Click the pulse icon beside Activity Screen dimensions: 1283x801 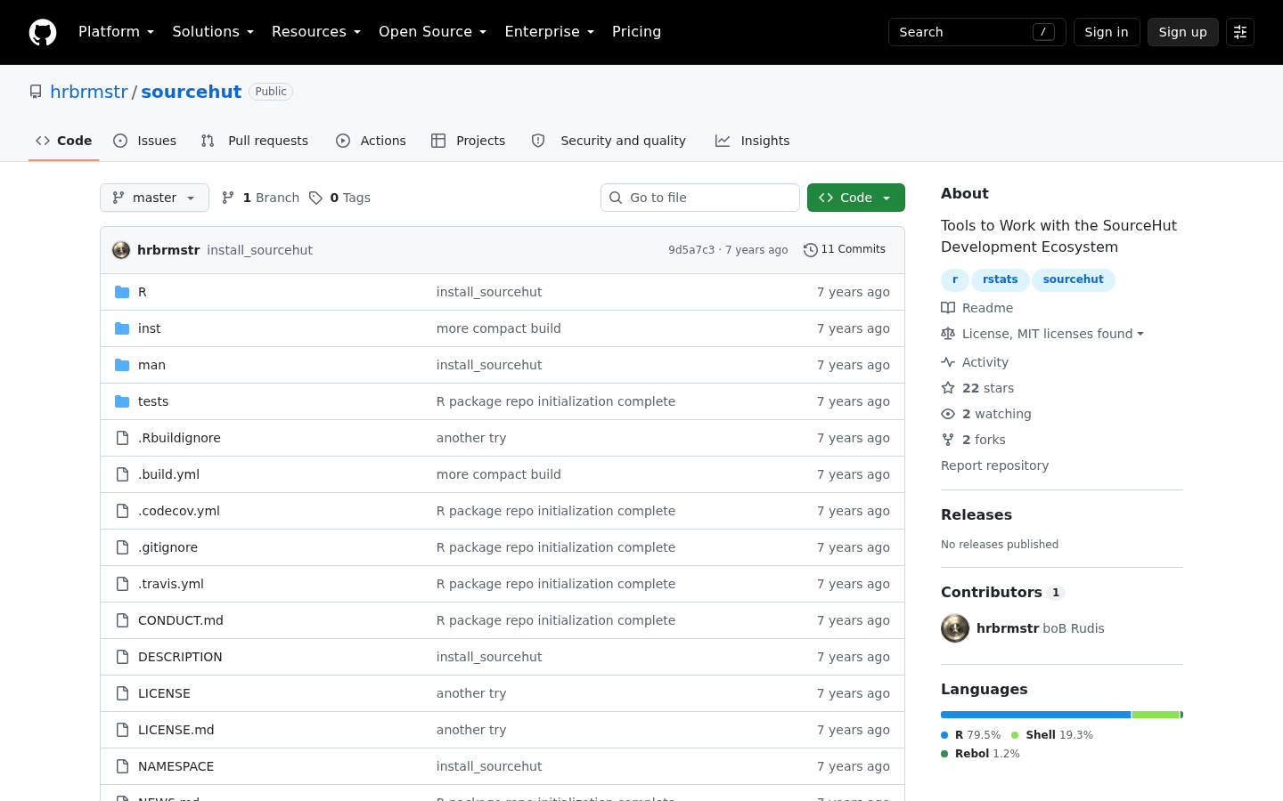tap(948, 362)
